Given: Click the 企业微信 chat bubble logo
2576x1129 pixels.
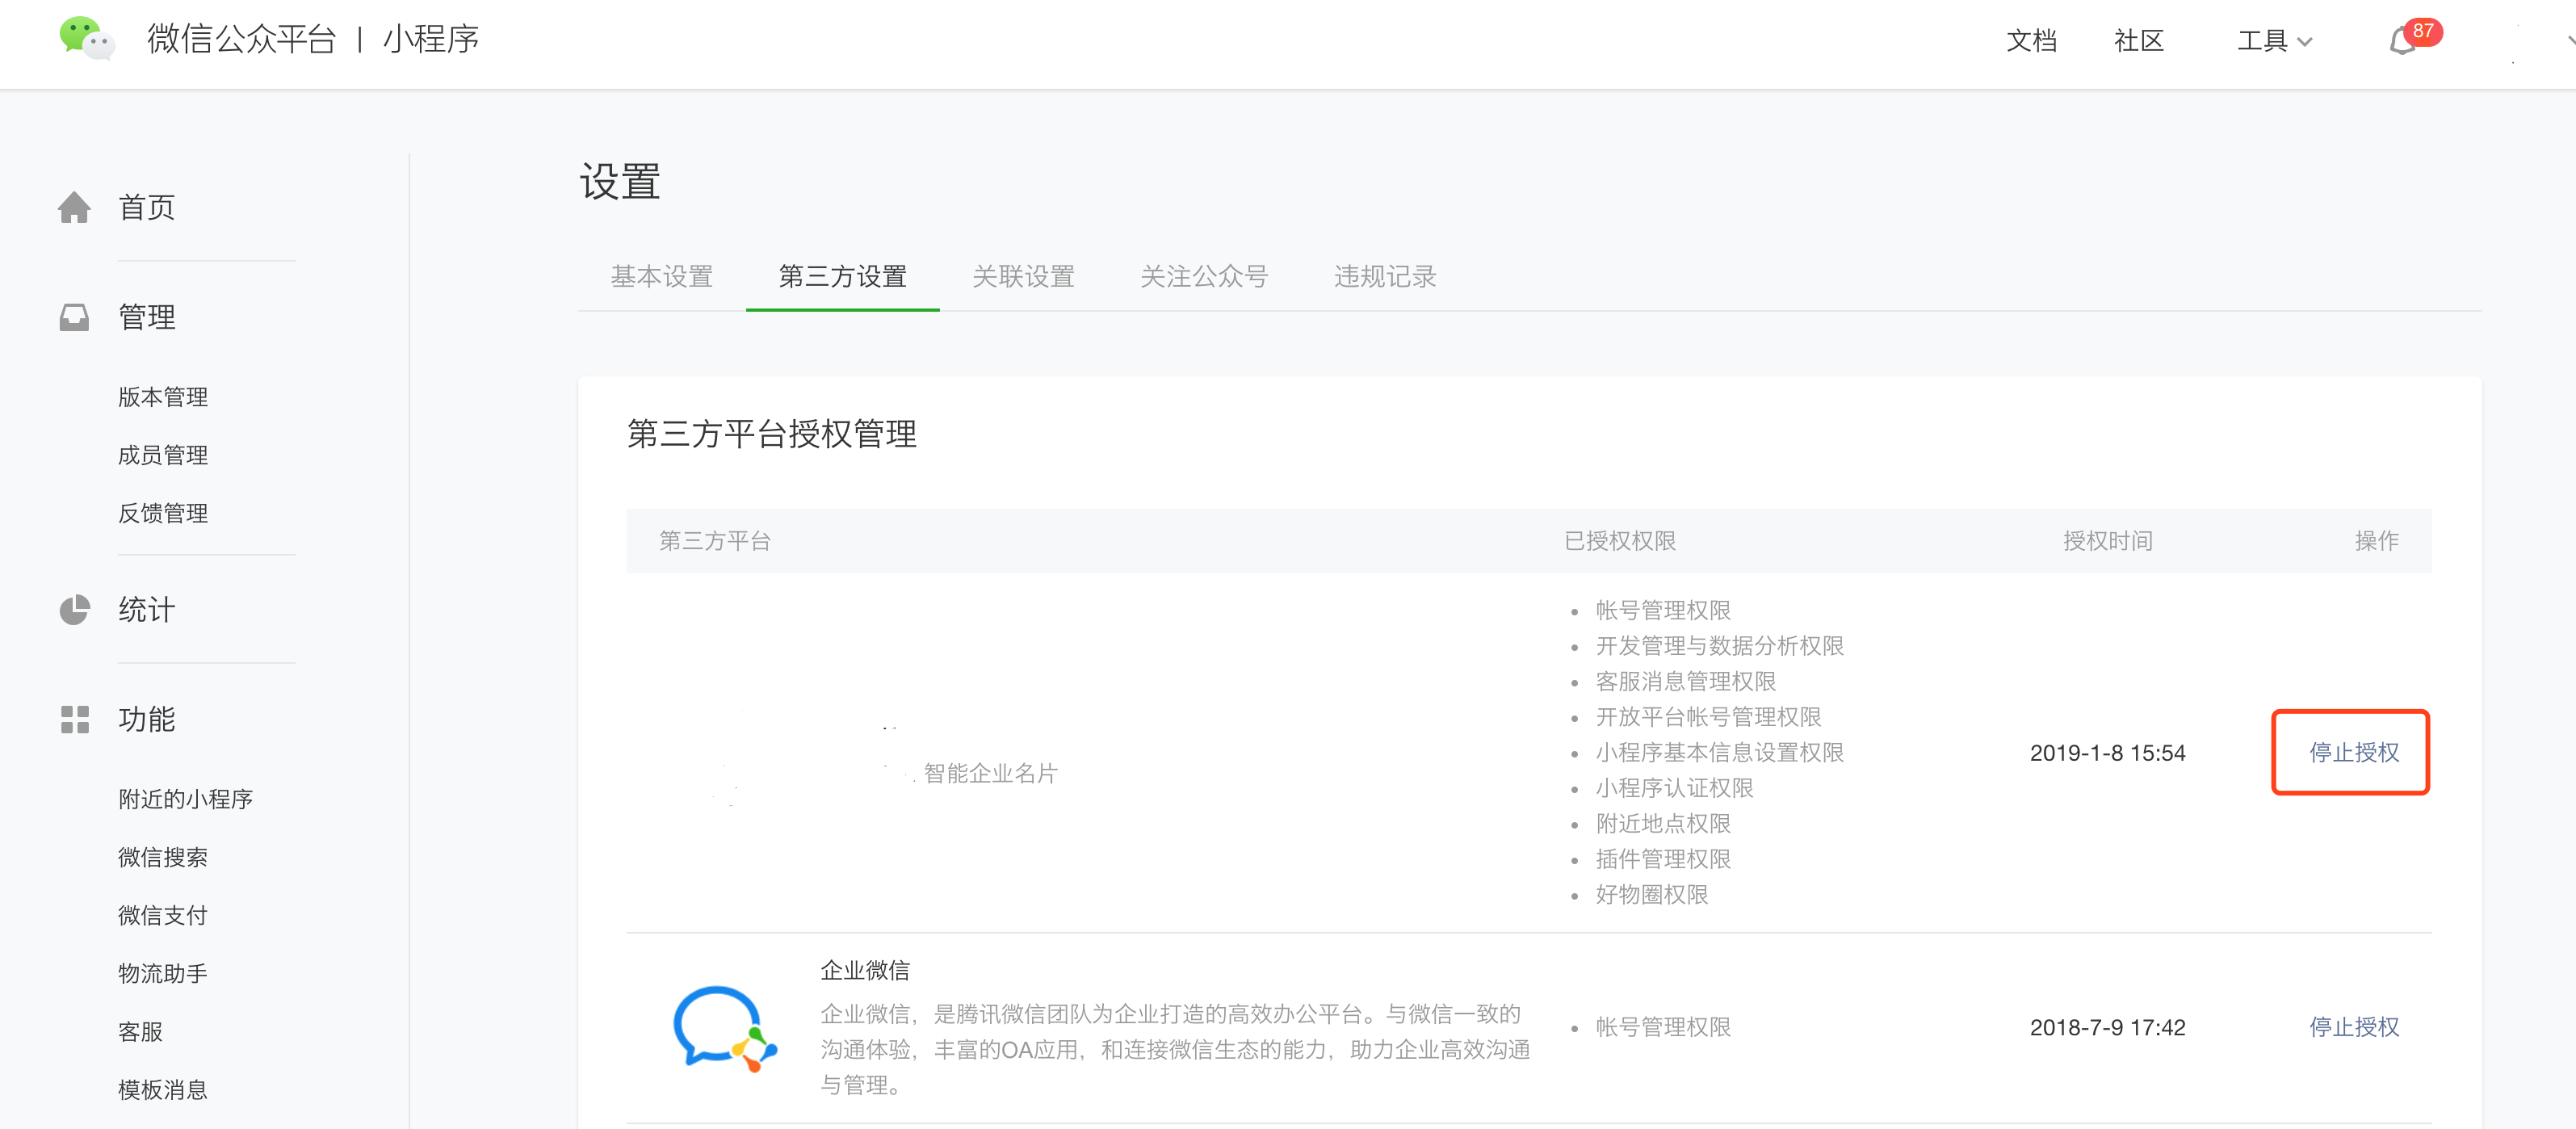Looking at the screenshot, I should [x=724, y=1028].
